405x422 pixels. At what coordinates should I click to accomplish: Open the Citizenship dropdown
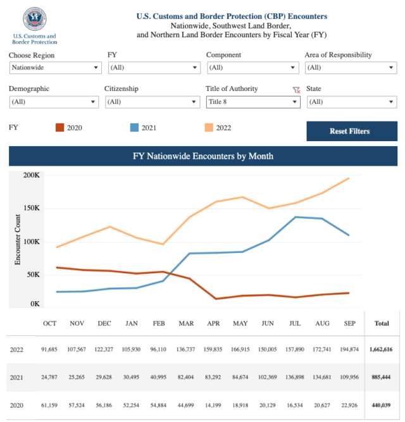click(153, 102)
